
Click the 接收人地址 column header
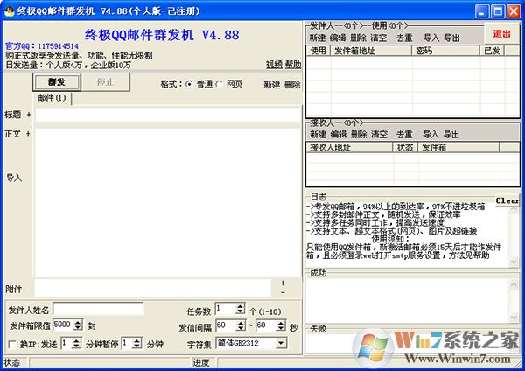tap(349, 147)
